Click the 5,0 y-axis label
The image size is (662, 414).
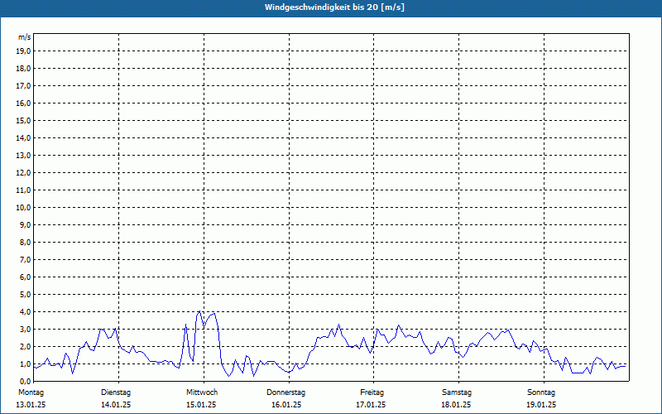tap(25, 295)
